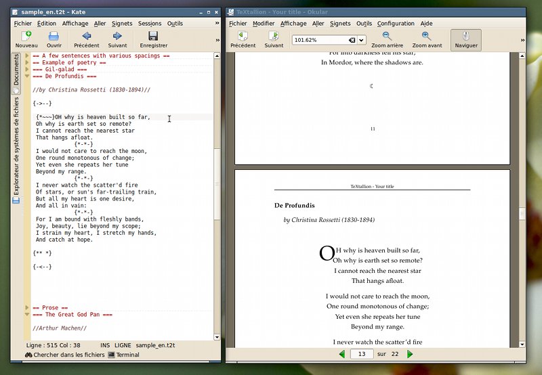Go to next page with green right arrow
The width and height of the screenshot is (542, 375).
(x=410, y=354)
